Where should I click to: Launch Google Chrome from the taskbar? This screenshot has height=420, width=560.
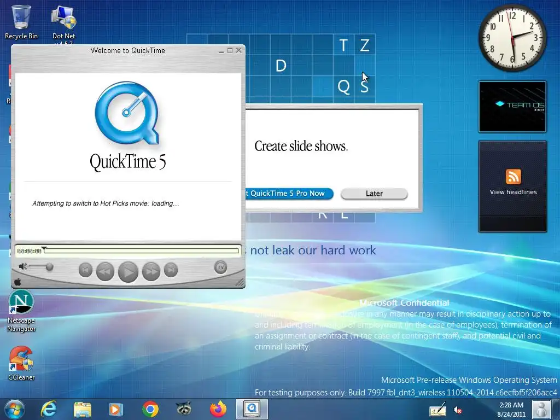pos(150,409)
